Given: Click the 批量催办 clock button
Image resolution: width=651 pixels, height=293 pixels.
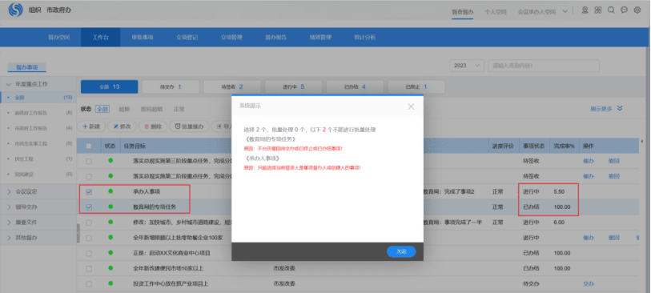Looking at the screenshot, I should (x=189, y=126).
